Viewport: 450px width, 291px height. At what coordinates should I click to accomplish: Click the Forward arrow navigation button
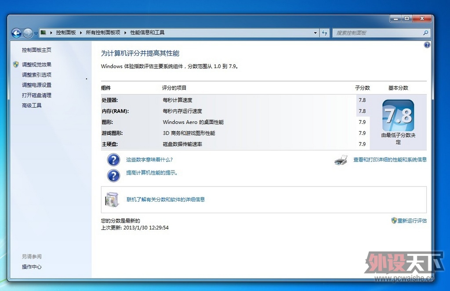coord(28,33)
